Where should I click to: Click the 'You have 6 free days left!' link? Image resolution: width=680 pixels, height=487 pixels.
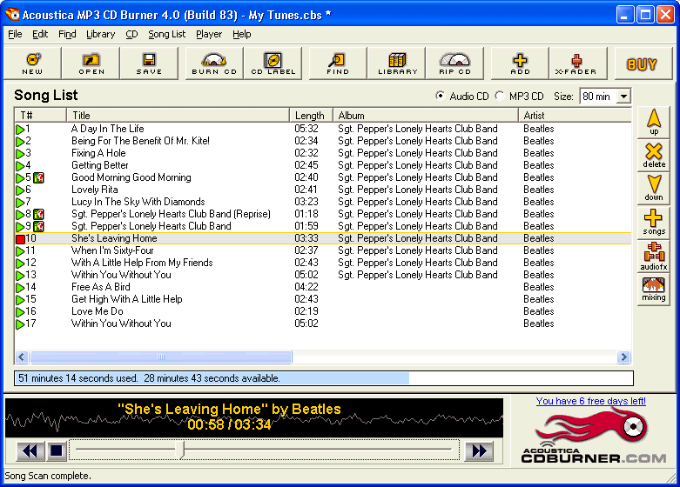point(590,401)
